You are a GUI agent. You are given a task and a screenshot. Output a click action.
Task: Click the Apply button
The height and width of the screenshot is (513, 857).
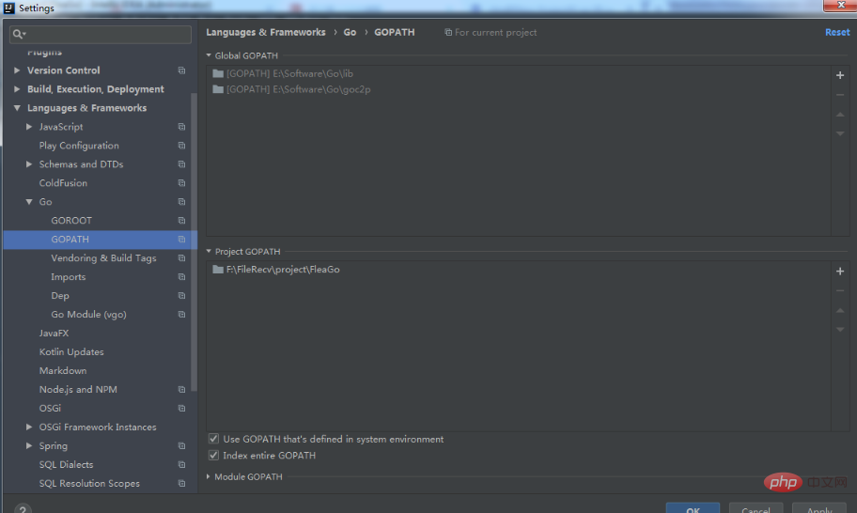click(x=819, y=508)
